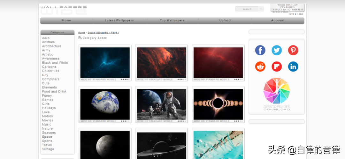Select the Nature category
345x159 pixels.
click(x=47, y=128)
